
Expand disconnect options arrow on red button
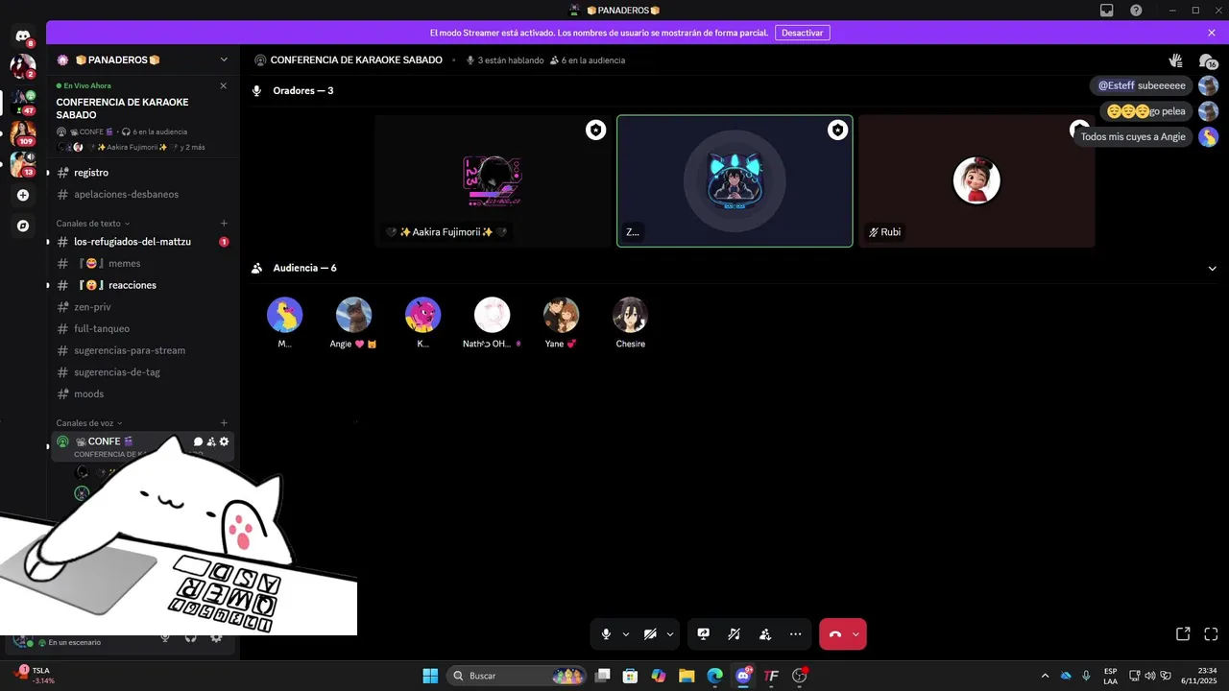[x=856, y=634]
